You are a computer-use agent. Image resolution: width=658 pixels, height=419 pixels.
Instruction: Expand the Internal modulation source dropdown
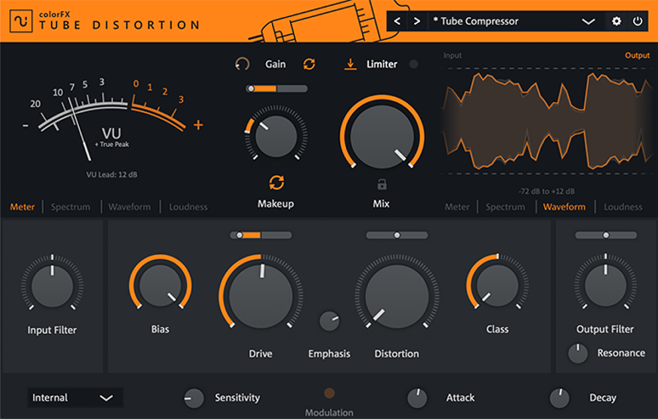pos(75,397)
